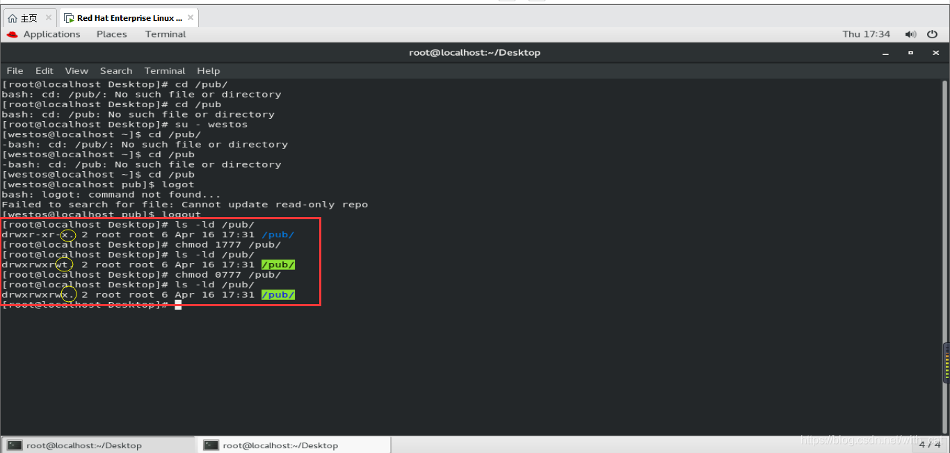Click the VM running icon on Red Hat tab
Image resolution: width=950 pixels, height=453 pixels.
coord(69,18)
